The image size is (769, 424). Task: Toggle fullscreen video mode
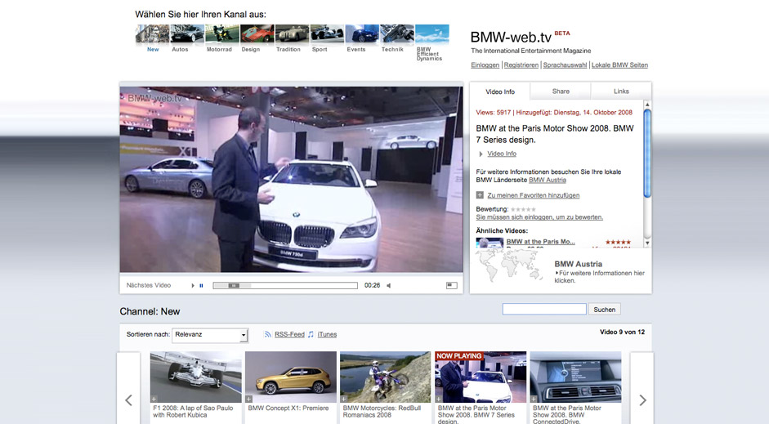click(452, 285)
